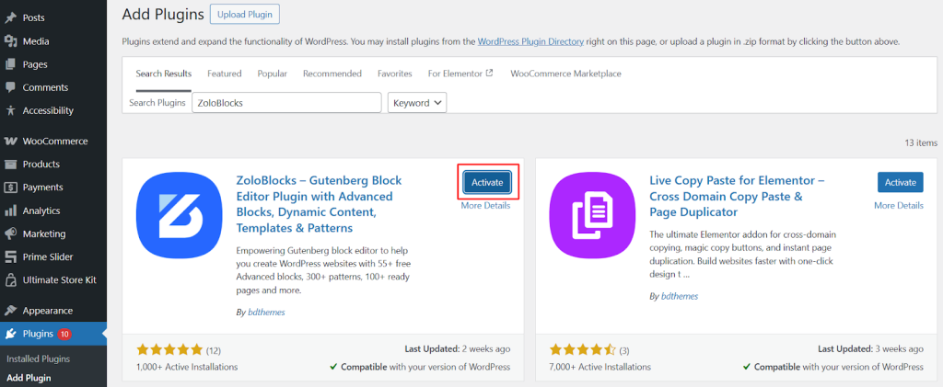This screenshot has height=387, width=943.
Task: Click the Live Copy Paste purple logo
Action: point(592,216)
